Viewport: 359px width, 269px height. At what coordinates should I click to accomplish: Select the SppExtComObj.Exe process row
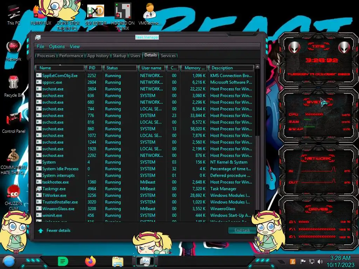145,76
